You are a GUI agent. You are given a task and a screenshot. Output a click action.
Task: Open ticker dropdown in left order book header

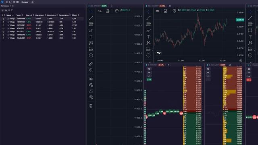click(165, 65)
